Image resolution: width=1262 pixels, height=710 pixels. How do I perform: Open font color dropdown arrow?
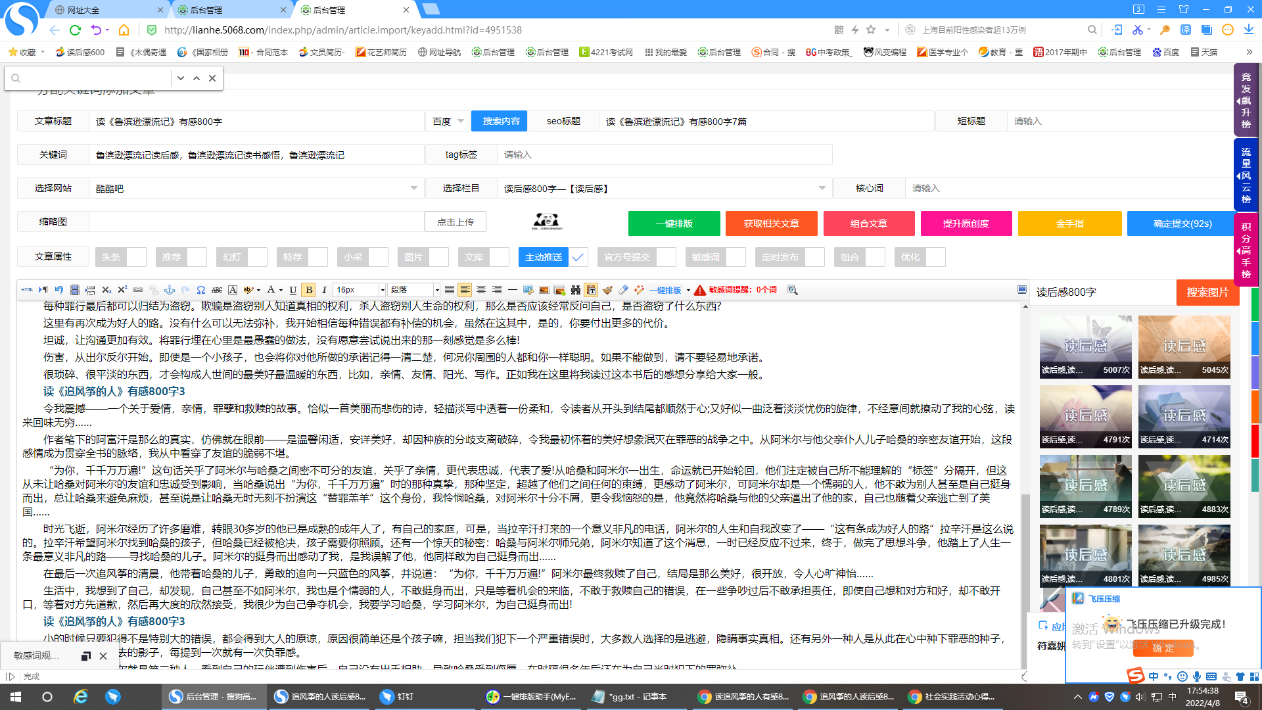pyautogui.click(x=281, y=290)
